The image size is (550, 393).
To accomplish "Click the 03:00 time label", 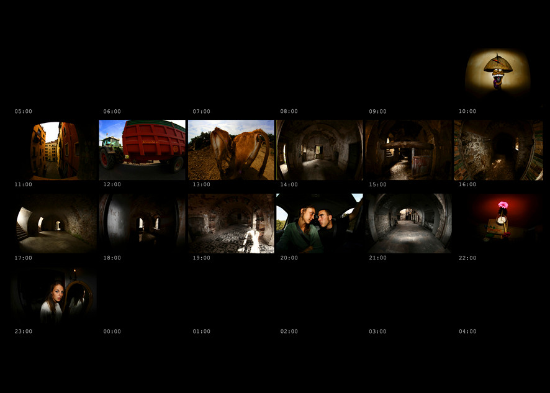I will pyautogui.click(x=377, y=332).
